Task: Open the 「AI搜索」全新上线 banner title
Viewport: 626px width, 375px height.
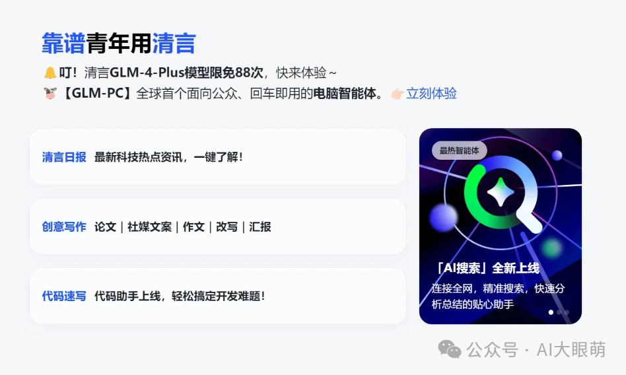Action: [488, 268]
